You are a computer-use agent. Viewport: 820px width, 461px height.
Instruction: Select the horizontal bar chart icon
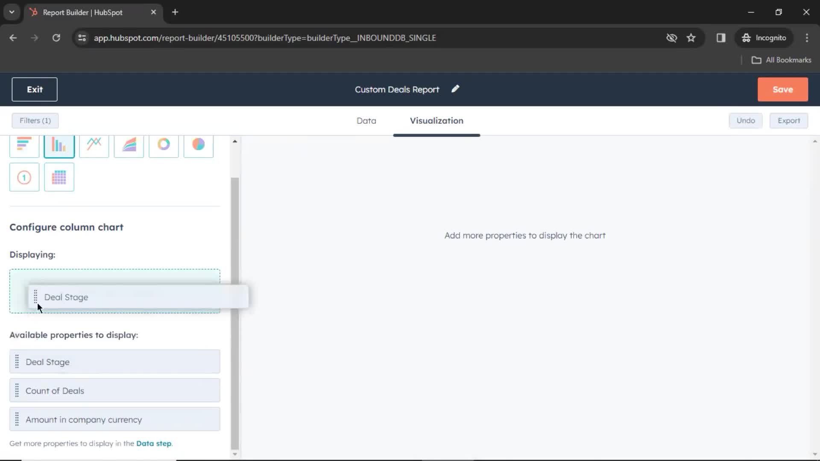25,145
